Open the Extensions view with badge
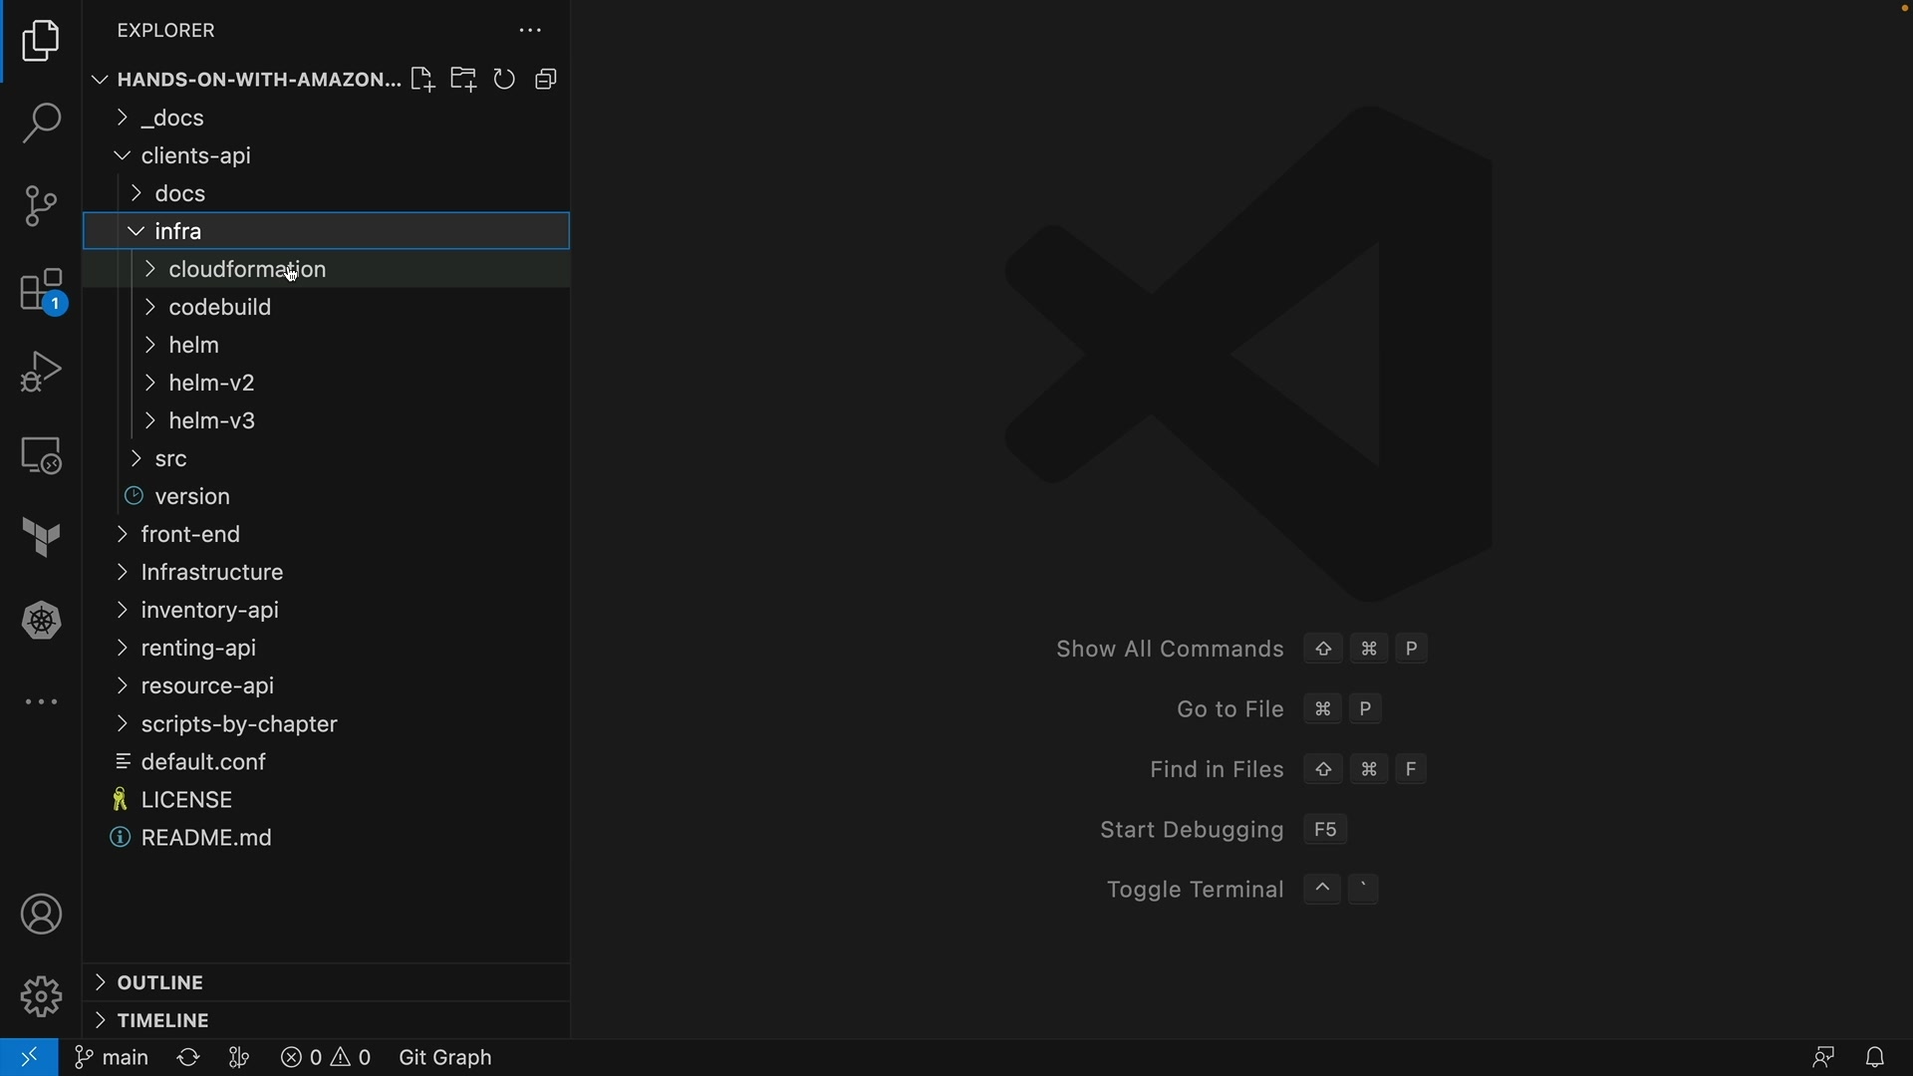This screenshot has height=1076, width=1913. click(x=41, y=291)
